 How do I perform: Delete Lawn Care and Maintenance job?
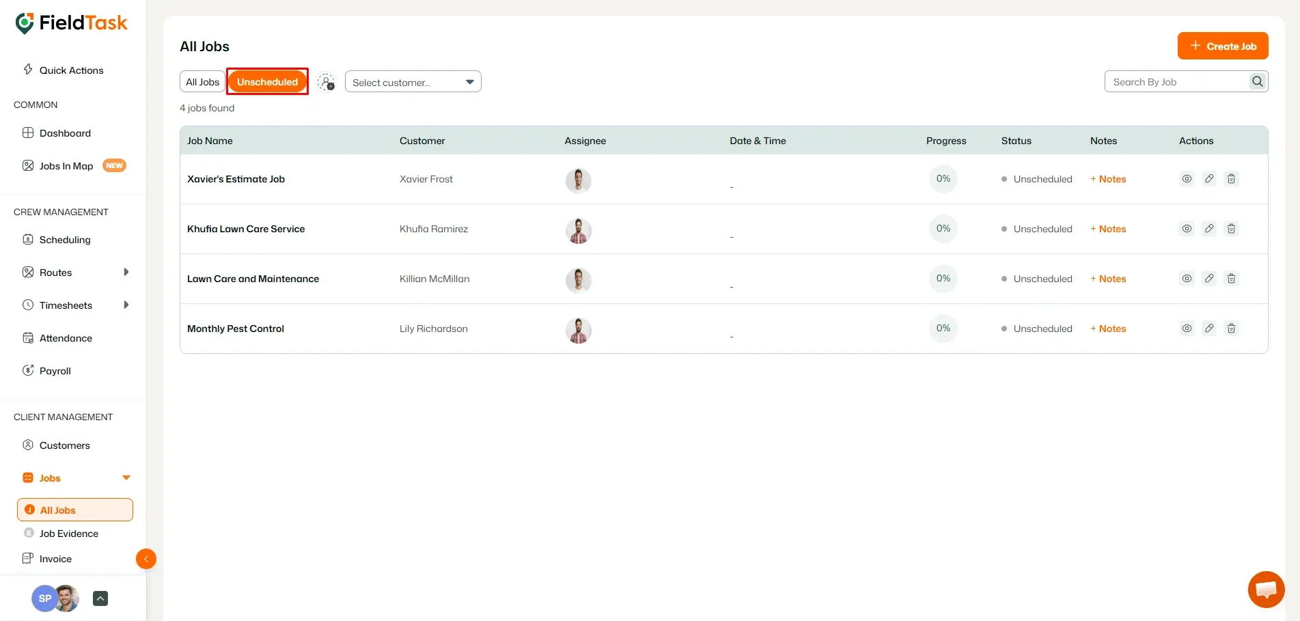1231,279
